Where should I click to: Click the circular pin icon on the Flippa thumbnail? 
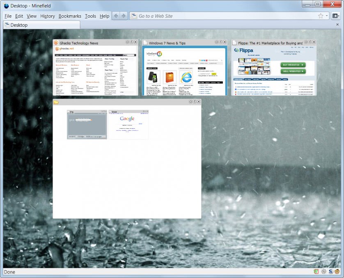click(x=306, y=42)
